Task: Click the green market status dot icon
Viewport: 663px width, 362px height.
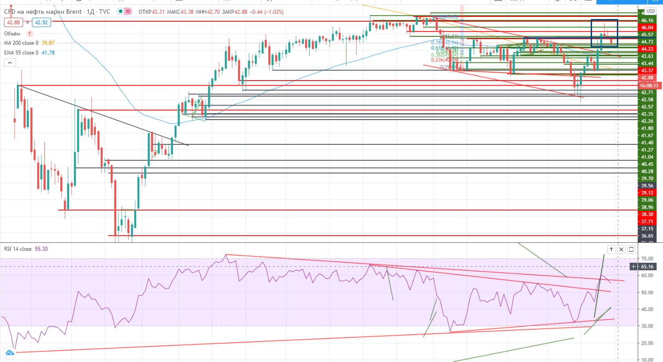Action: (120, 12)
